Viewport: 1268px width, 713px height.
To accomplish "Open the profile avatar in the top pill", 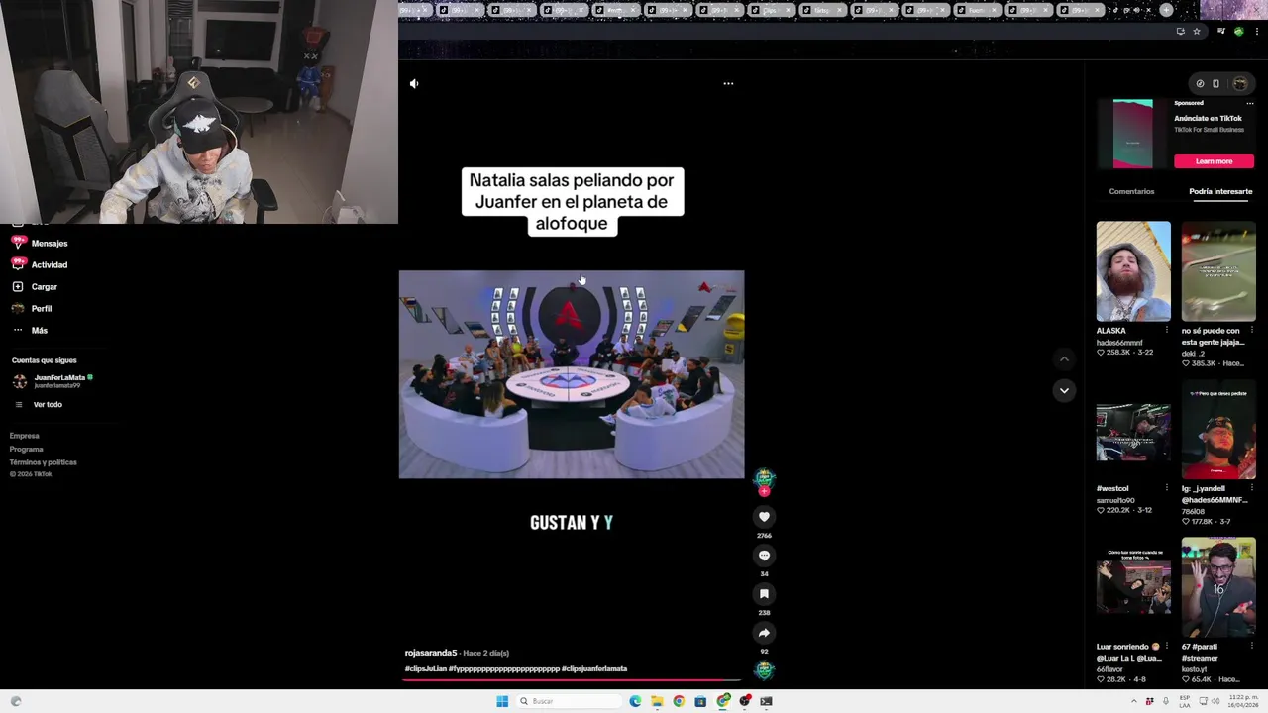I will point(1239,84).
